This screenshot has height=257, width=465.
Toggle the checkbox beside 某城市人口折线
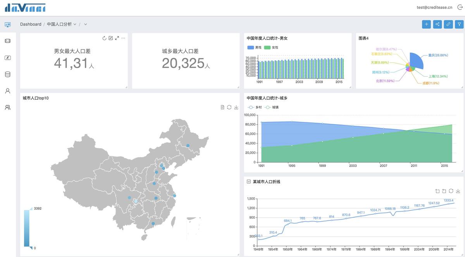point(249,182)
